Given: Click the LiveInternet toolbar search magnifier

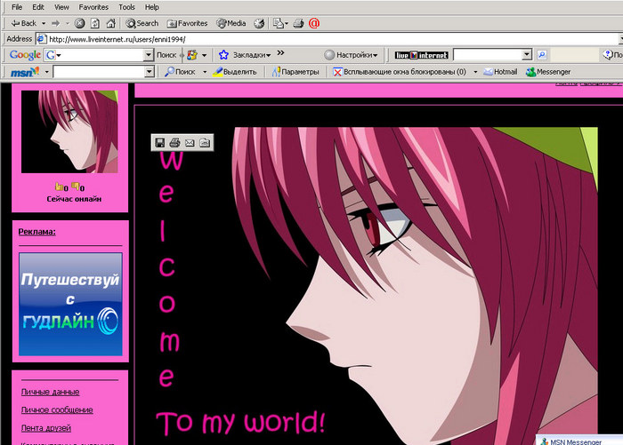Looking at the screenshot, I should [541, 55].
